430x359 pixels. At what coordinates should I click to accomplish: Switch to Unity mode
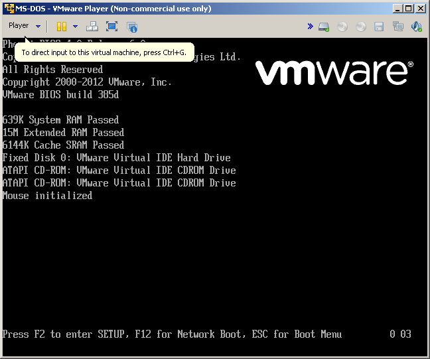click(x=132, y=27)
